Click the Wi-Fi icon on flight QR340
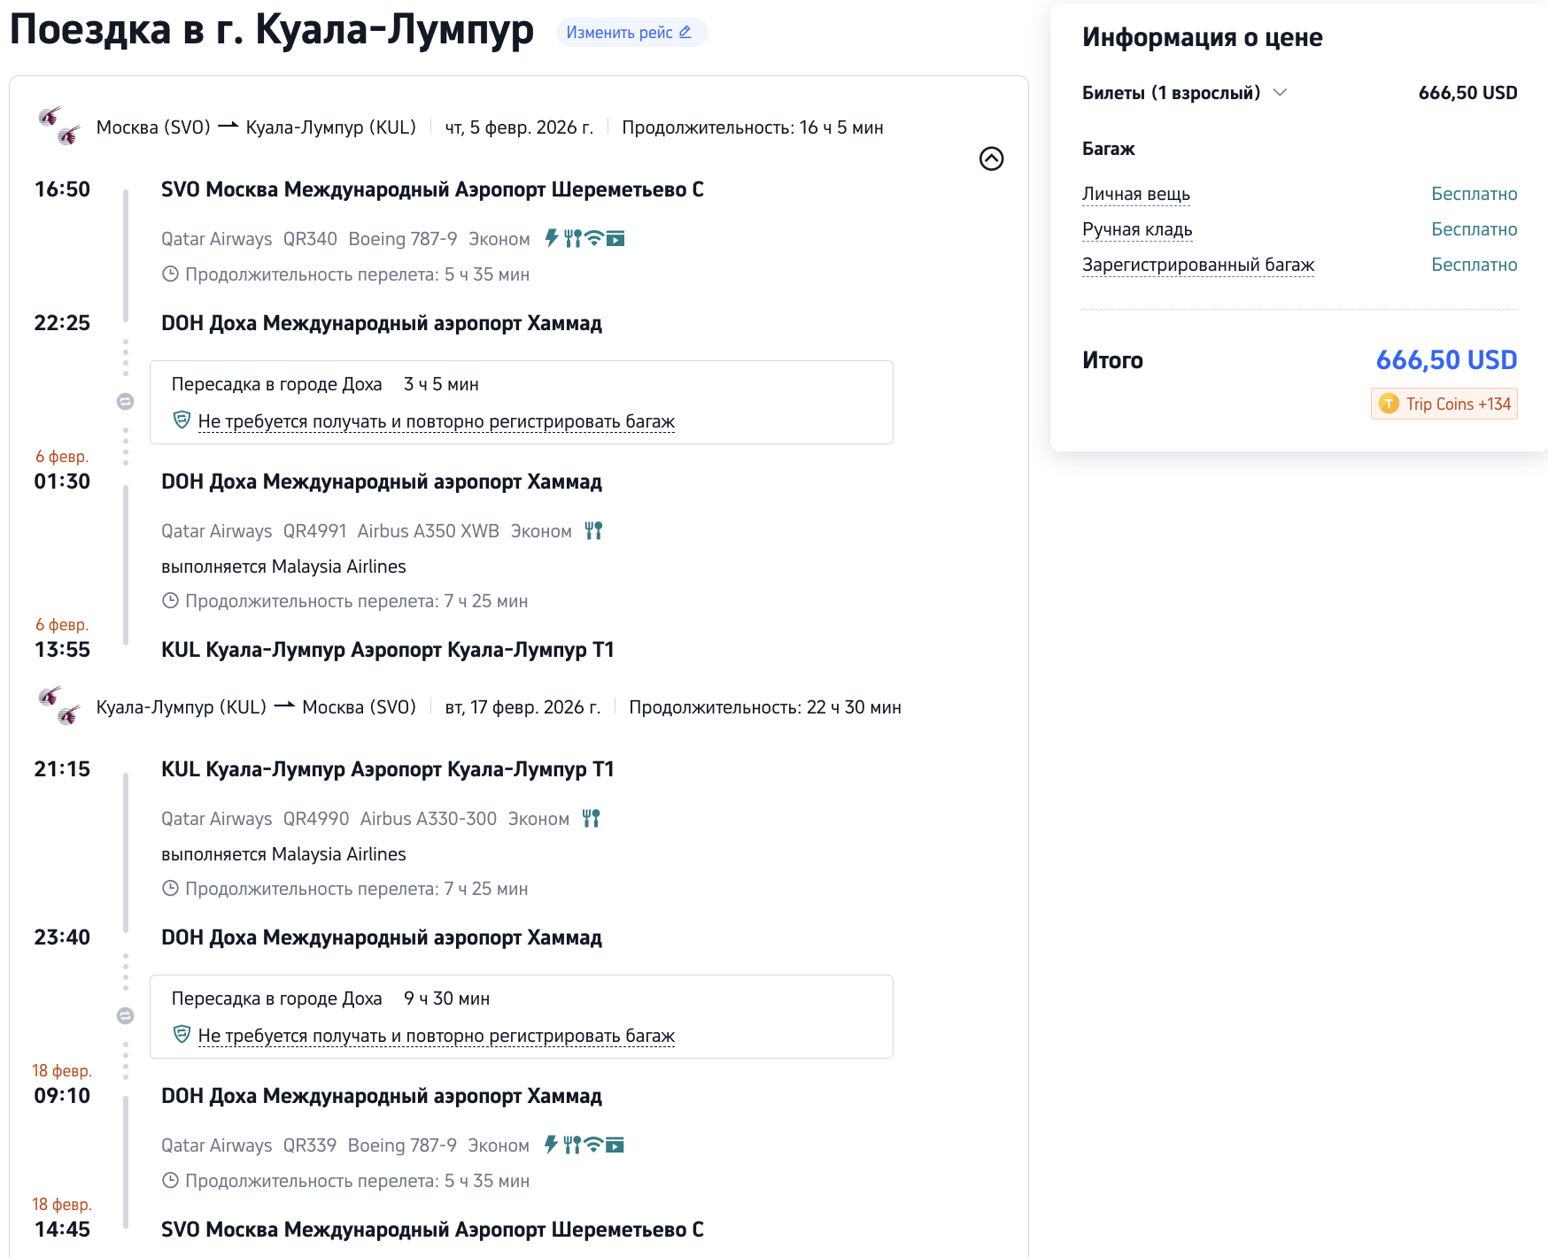The height and width of the screenshot is (1257, 1548). coord(594,238)
